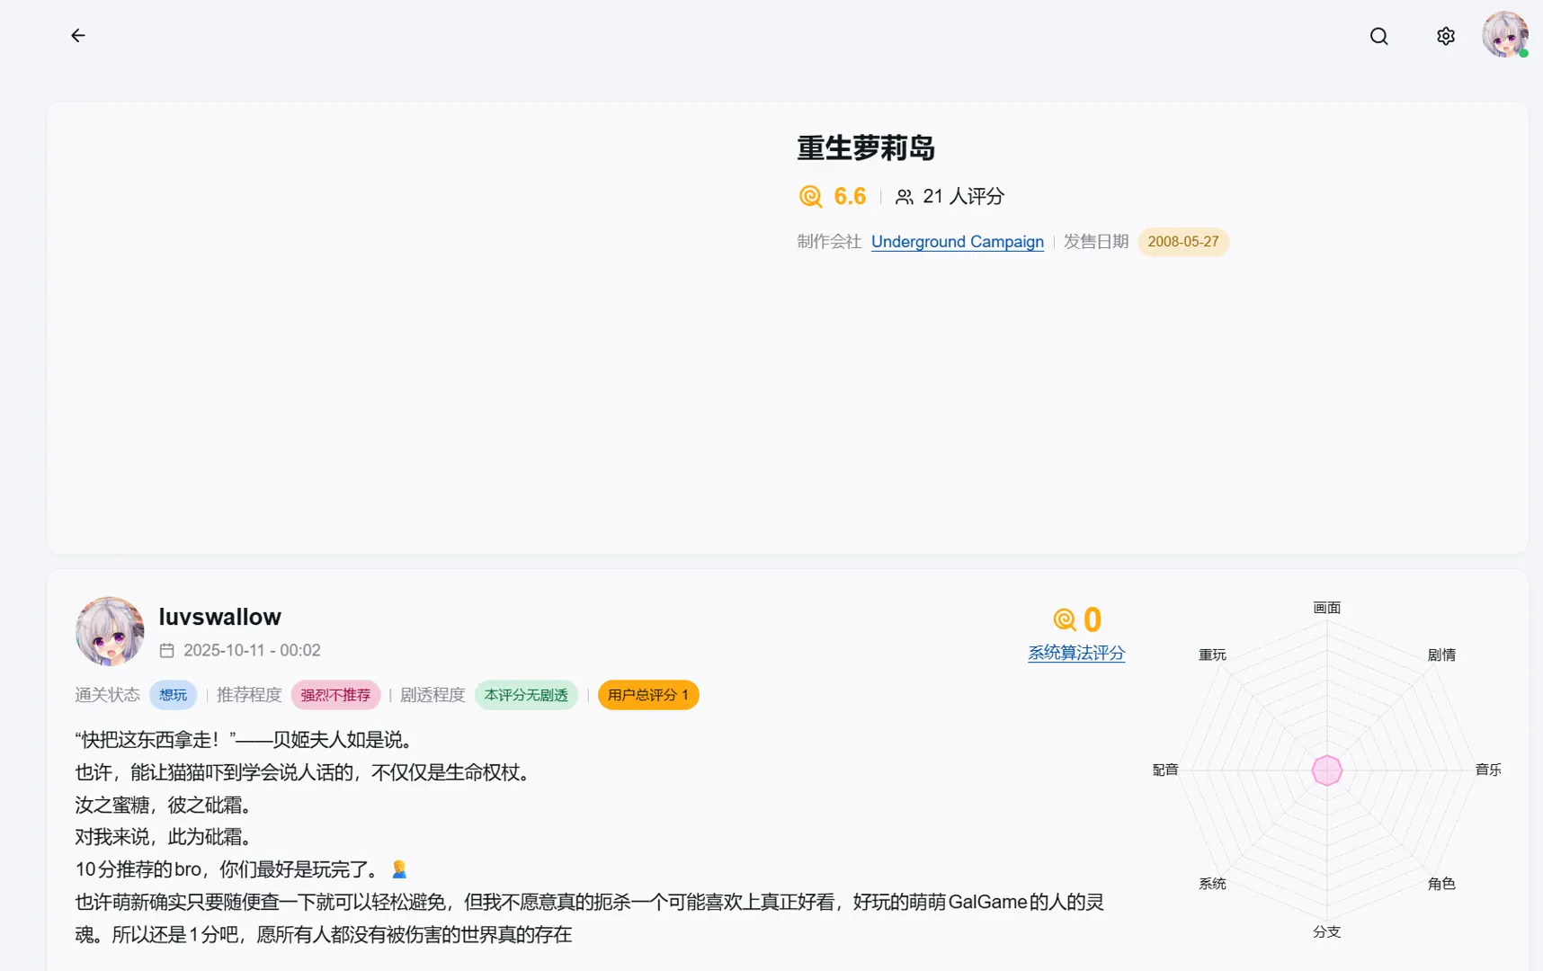Image resolution: width=1543 pixels, height=971 pixels.
Task: Click the 分支 radar axis label
Action: 1326,931
